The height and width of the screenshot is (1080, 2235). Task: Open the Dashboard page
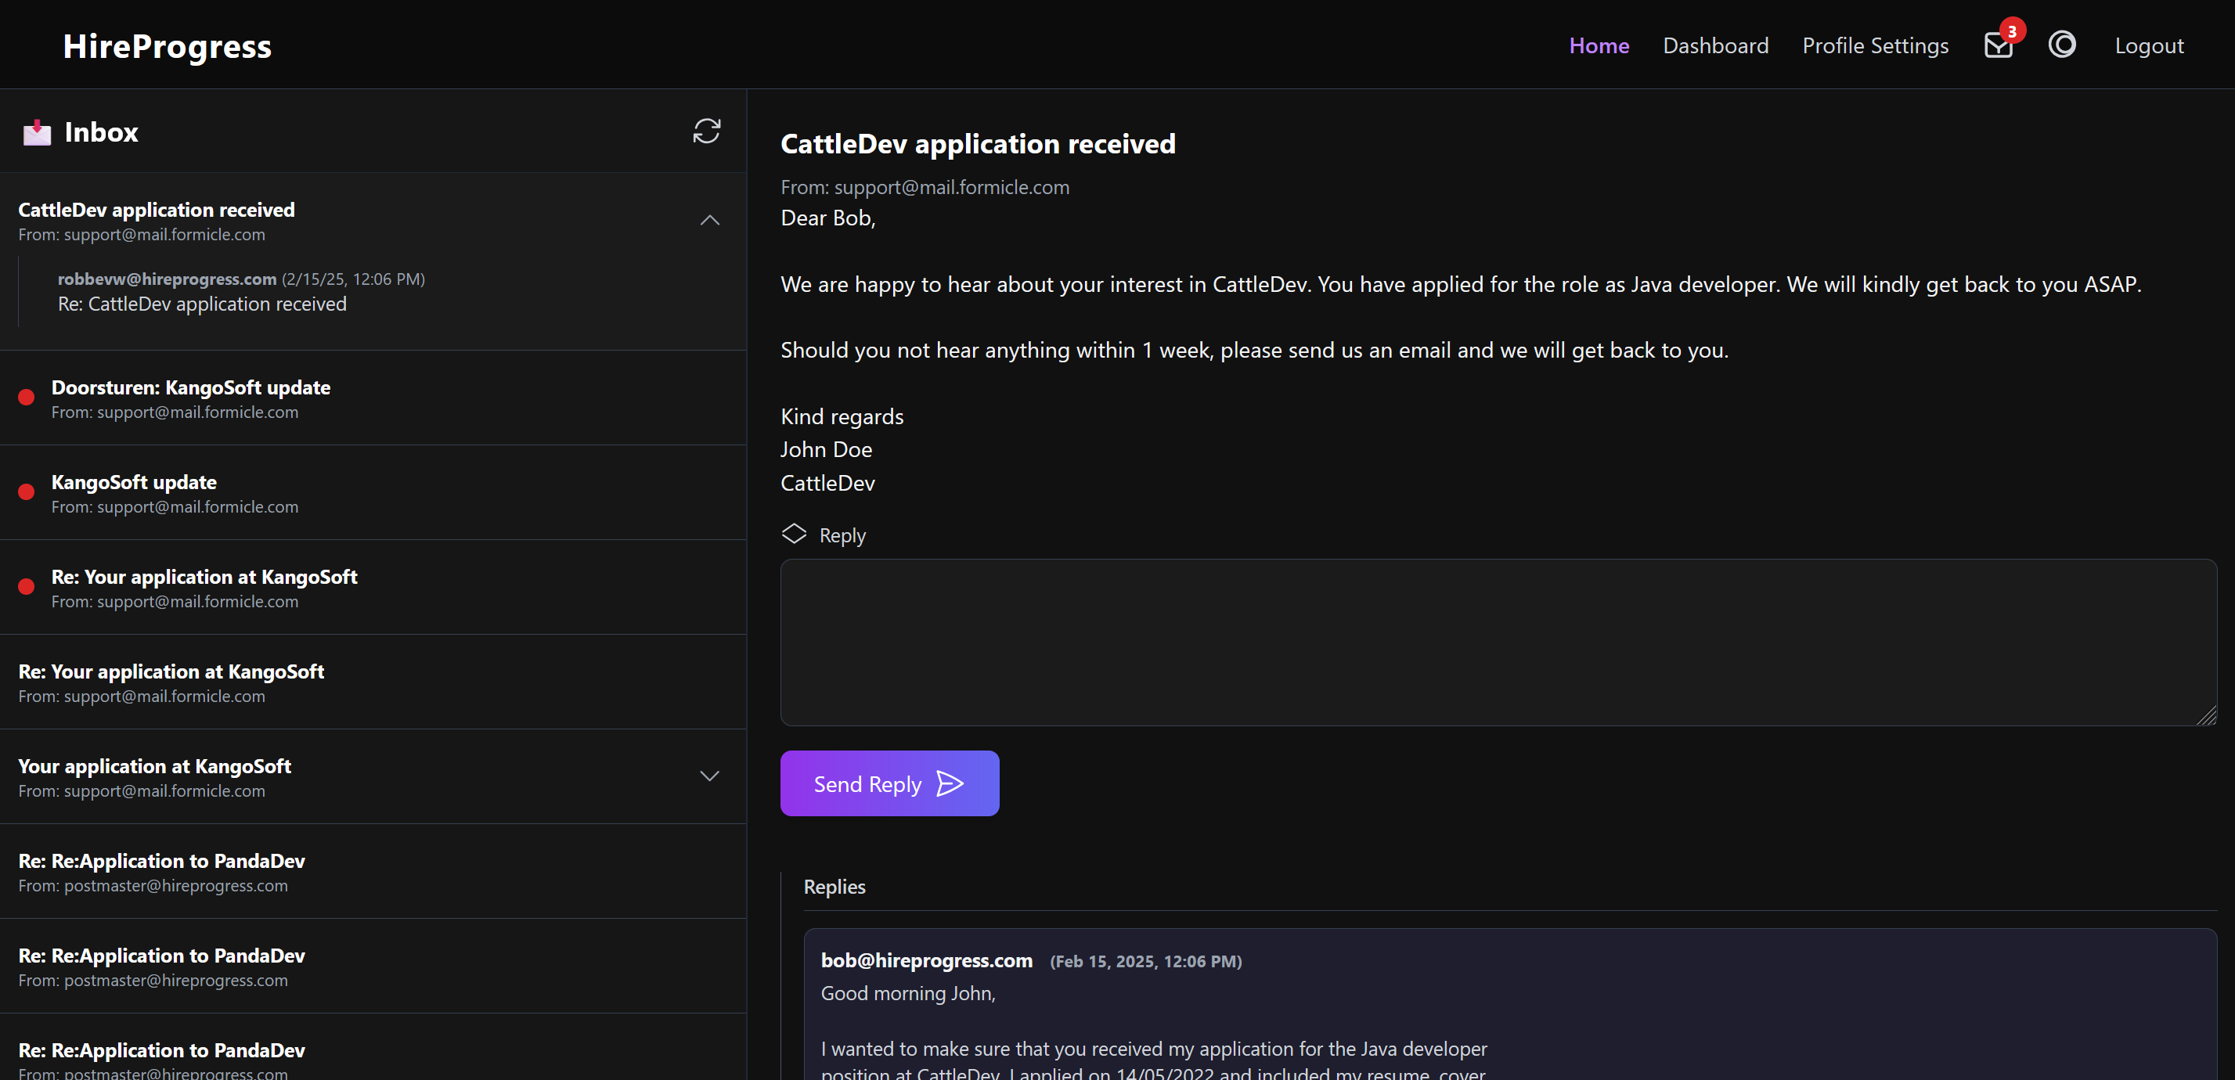(x=1715, y=45)
